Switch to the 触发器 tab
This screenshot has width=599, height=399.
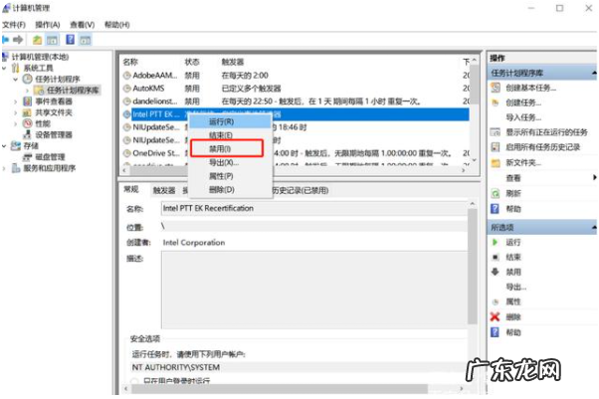(164, 190)
